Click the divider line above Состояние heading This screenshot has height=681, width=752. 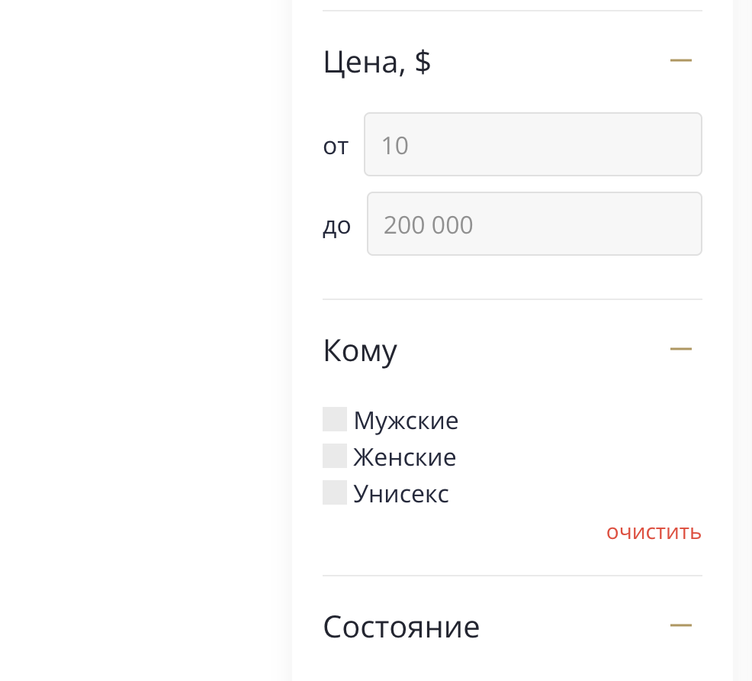coord(512,576)
